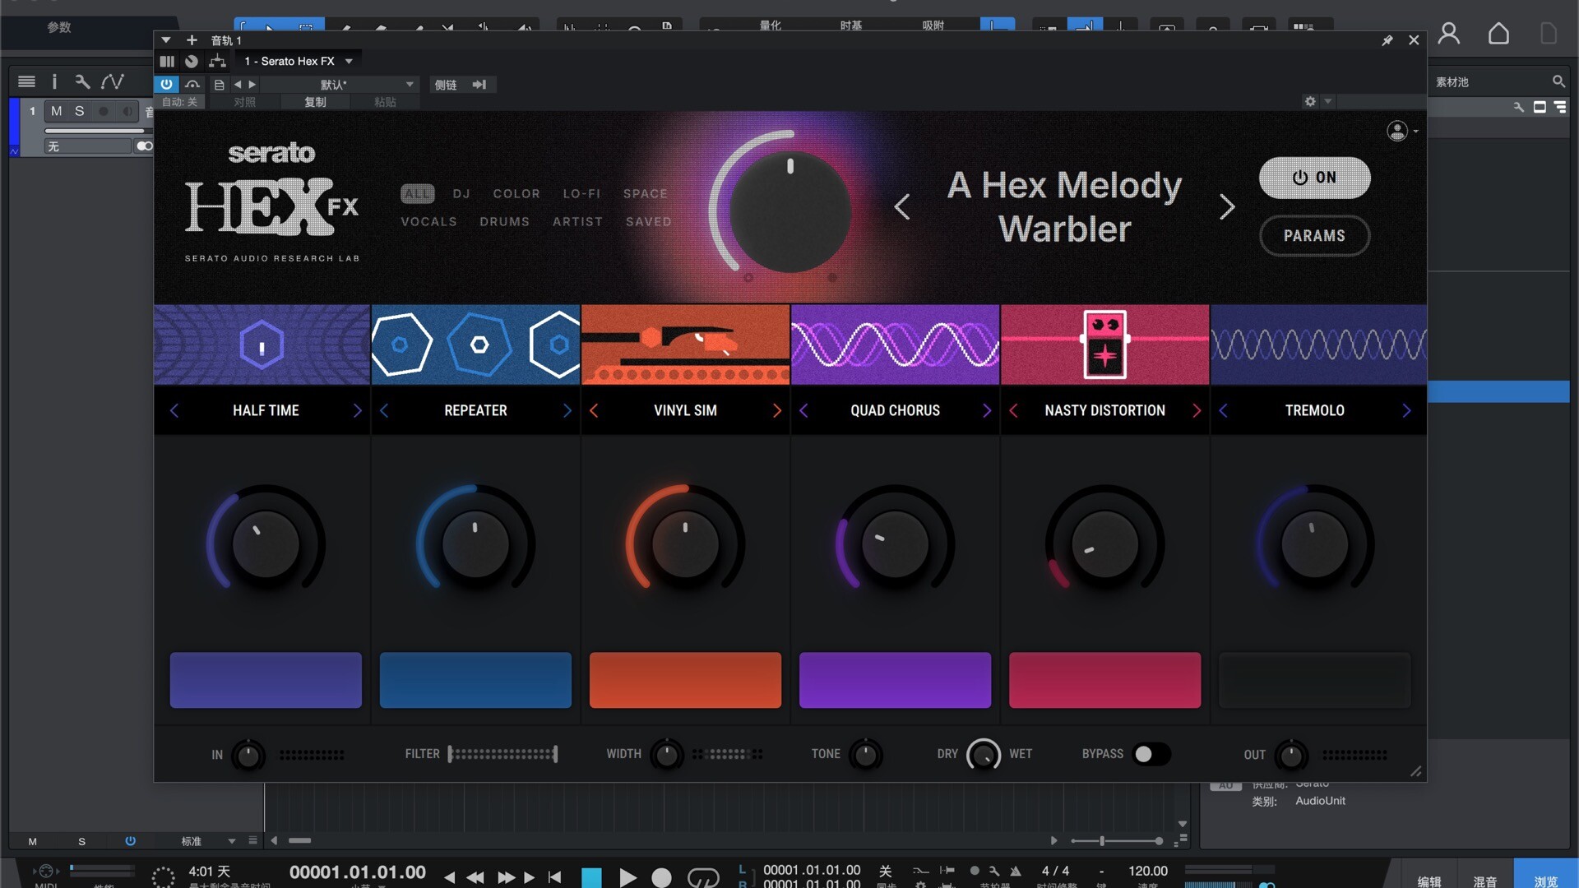This screenshot has width=1579, height=888.
Task: Go to next Hex FX preset
Action: click(x=1226, y=206)
